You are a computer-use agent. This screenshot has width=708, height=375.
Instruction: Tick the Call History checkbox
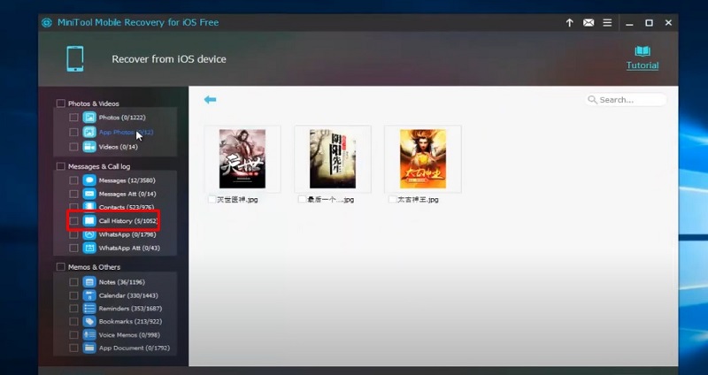[74, 220]
